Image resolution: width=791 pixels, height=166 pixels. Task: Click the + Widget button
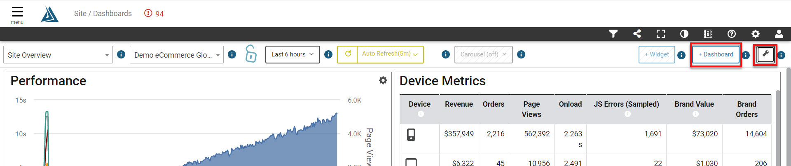pos(657,54)
